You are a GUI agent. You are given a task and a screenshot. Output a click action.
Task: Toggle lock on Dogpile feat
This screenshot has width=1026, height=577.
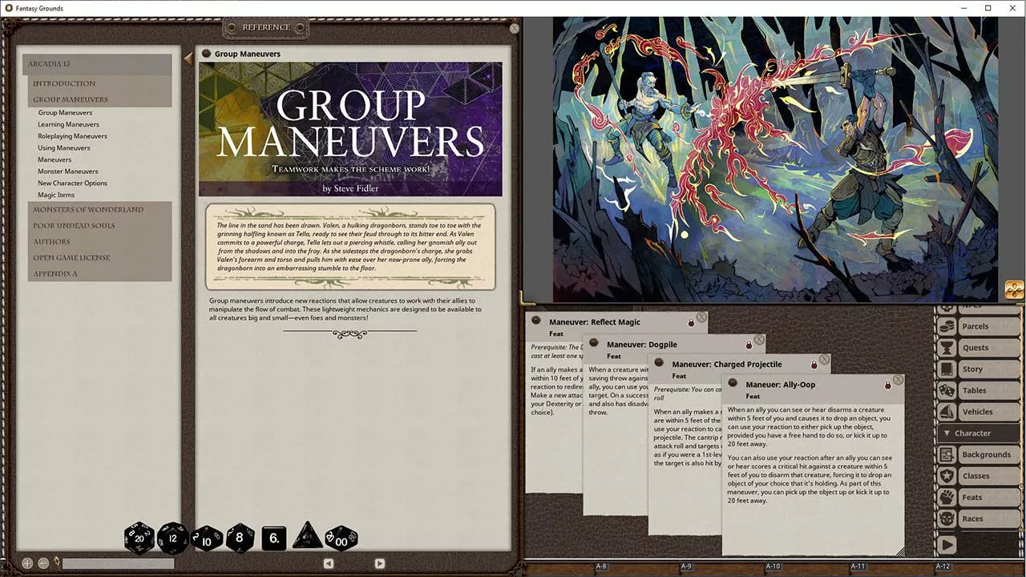coord(749,345)
